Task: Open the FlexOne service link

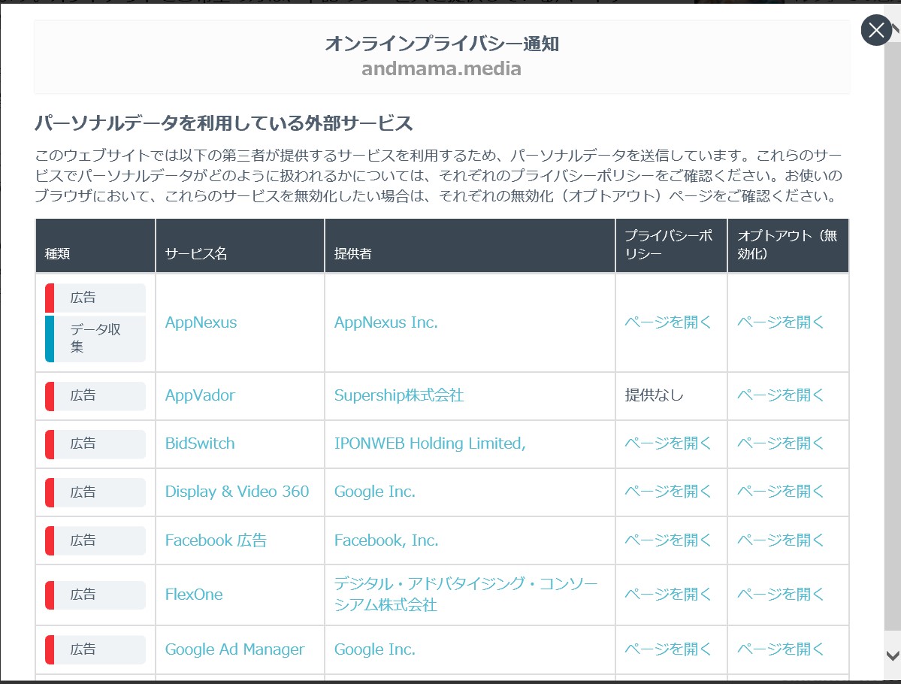Action: tap(194, 595)
